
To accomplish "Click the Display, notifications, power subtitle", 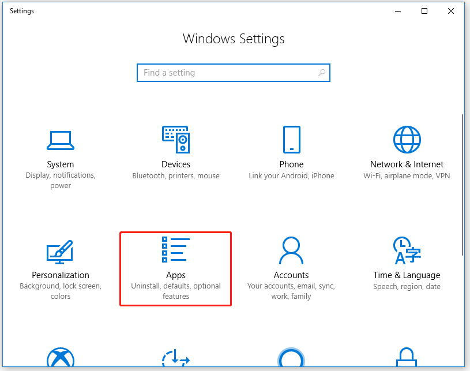I will 61,180.
